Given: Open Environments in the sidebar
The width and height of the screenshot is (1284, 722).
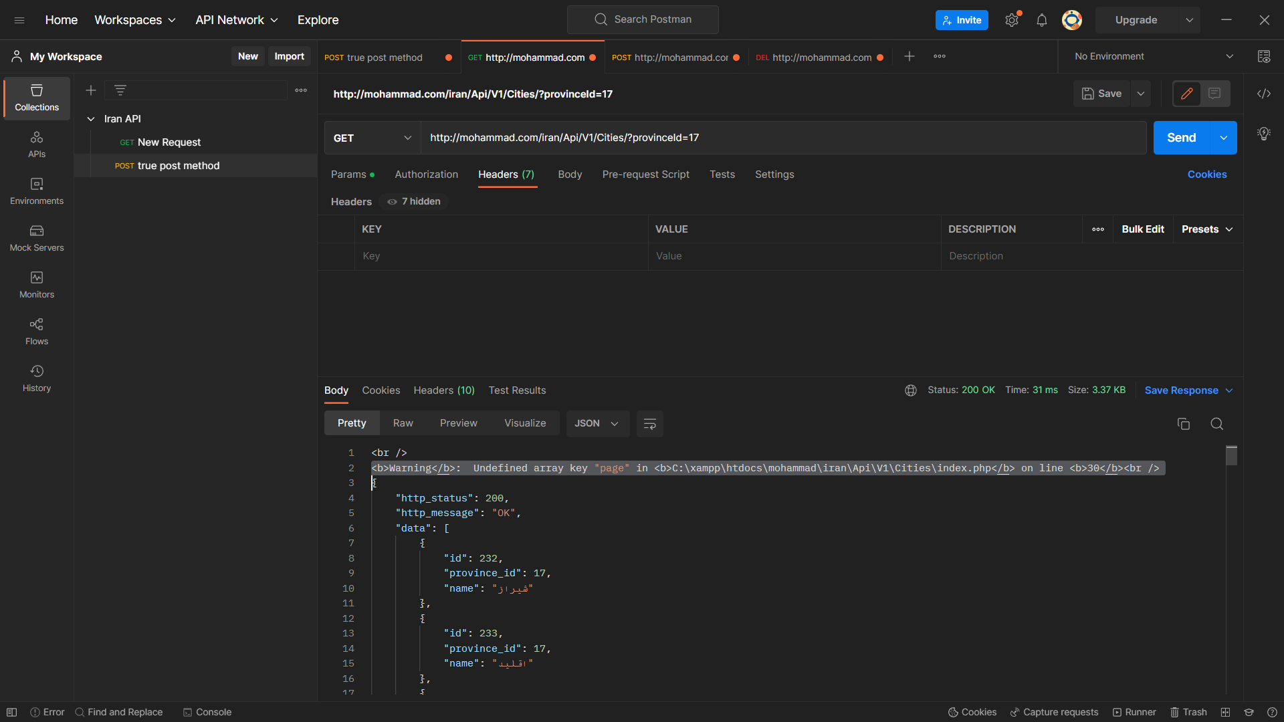Looking at the screenshot, I should click(37, 192).
